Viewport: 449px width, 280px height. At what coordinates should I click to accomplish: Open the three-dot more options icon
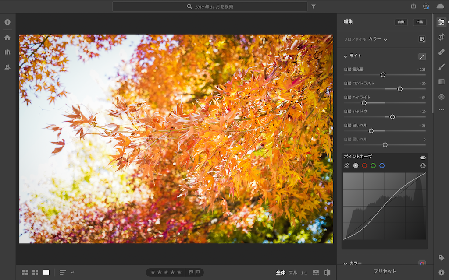pos(441,109)
